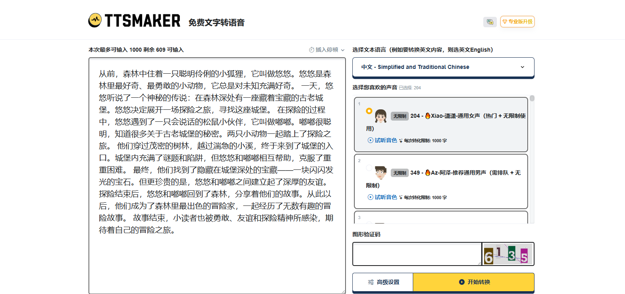Open the site language translation icon
625x294 pixels.
coord(490,22)
